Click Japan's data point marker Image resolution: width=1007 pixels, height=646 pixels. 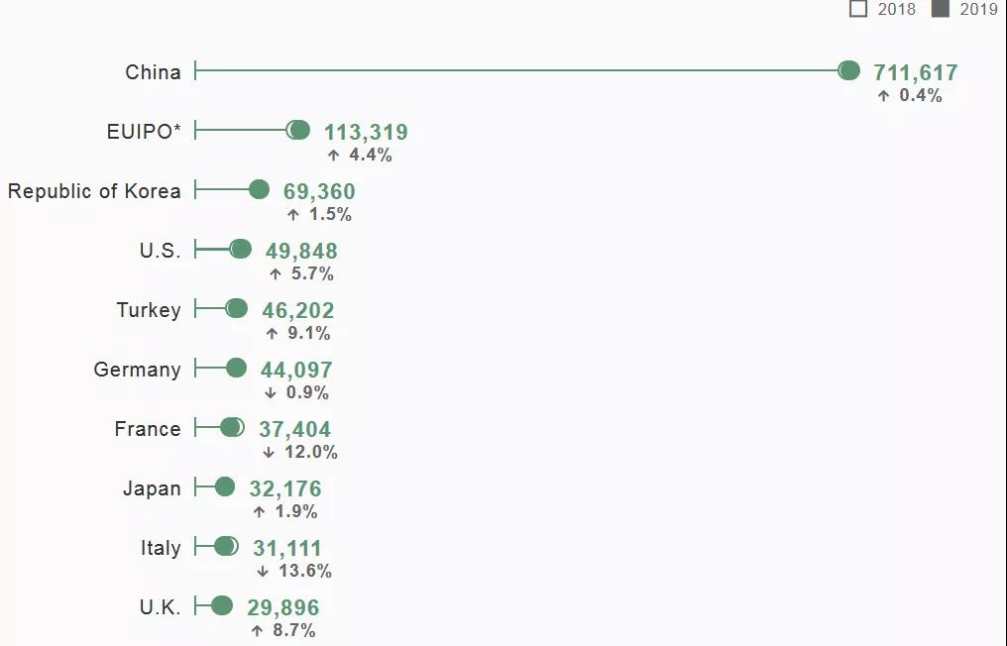(x=225, y=486)
